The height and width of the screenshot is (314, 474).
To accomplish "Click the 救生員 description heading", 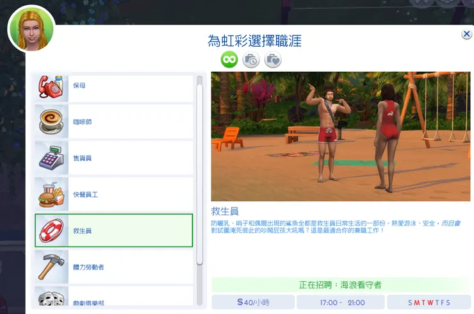I will (x=225, y=211).
